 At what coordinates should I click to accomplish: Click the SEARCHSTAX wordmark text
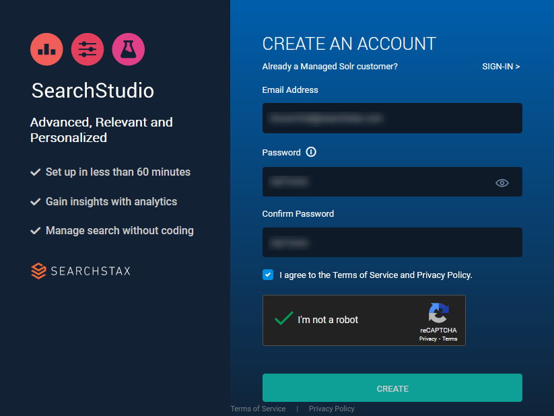click(x=91, y=271)
